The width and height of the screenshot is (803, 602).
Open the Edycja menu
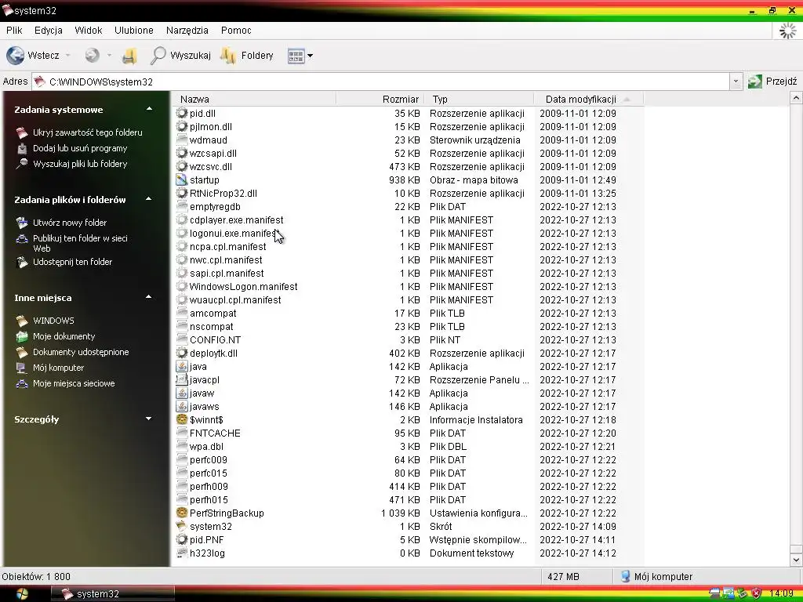click(x=49, y=31)
